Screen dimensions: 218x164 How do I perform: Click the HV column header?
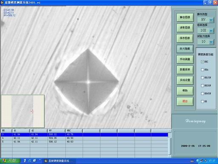[56, 131]
